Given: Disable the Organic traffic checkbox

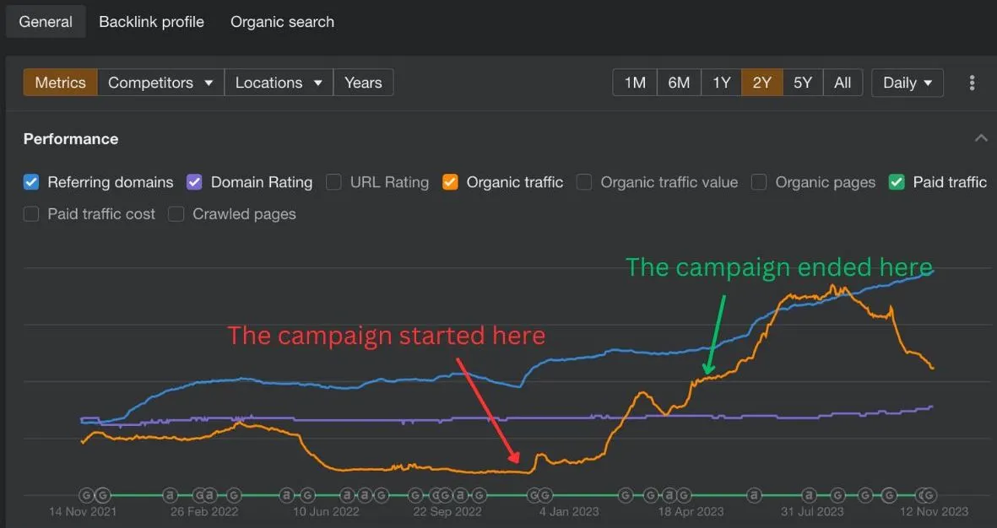Looking at the screenshot, I should coord(450,182).
